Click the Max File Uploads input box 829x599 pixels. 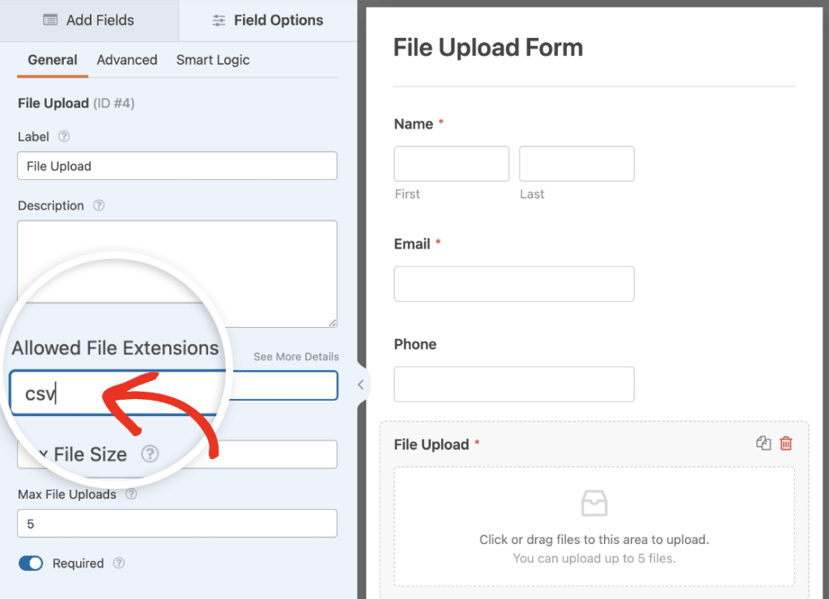click(176, 524)
